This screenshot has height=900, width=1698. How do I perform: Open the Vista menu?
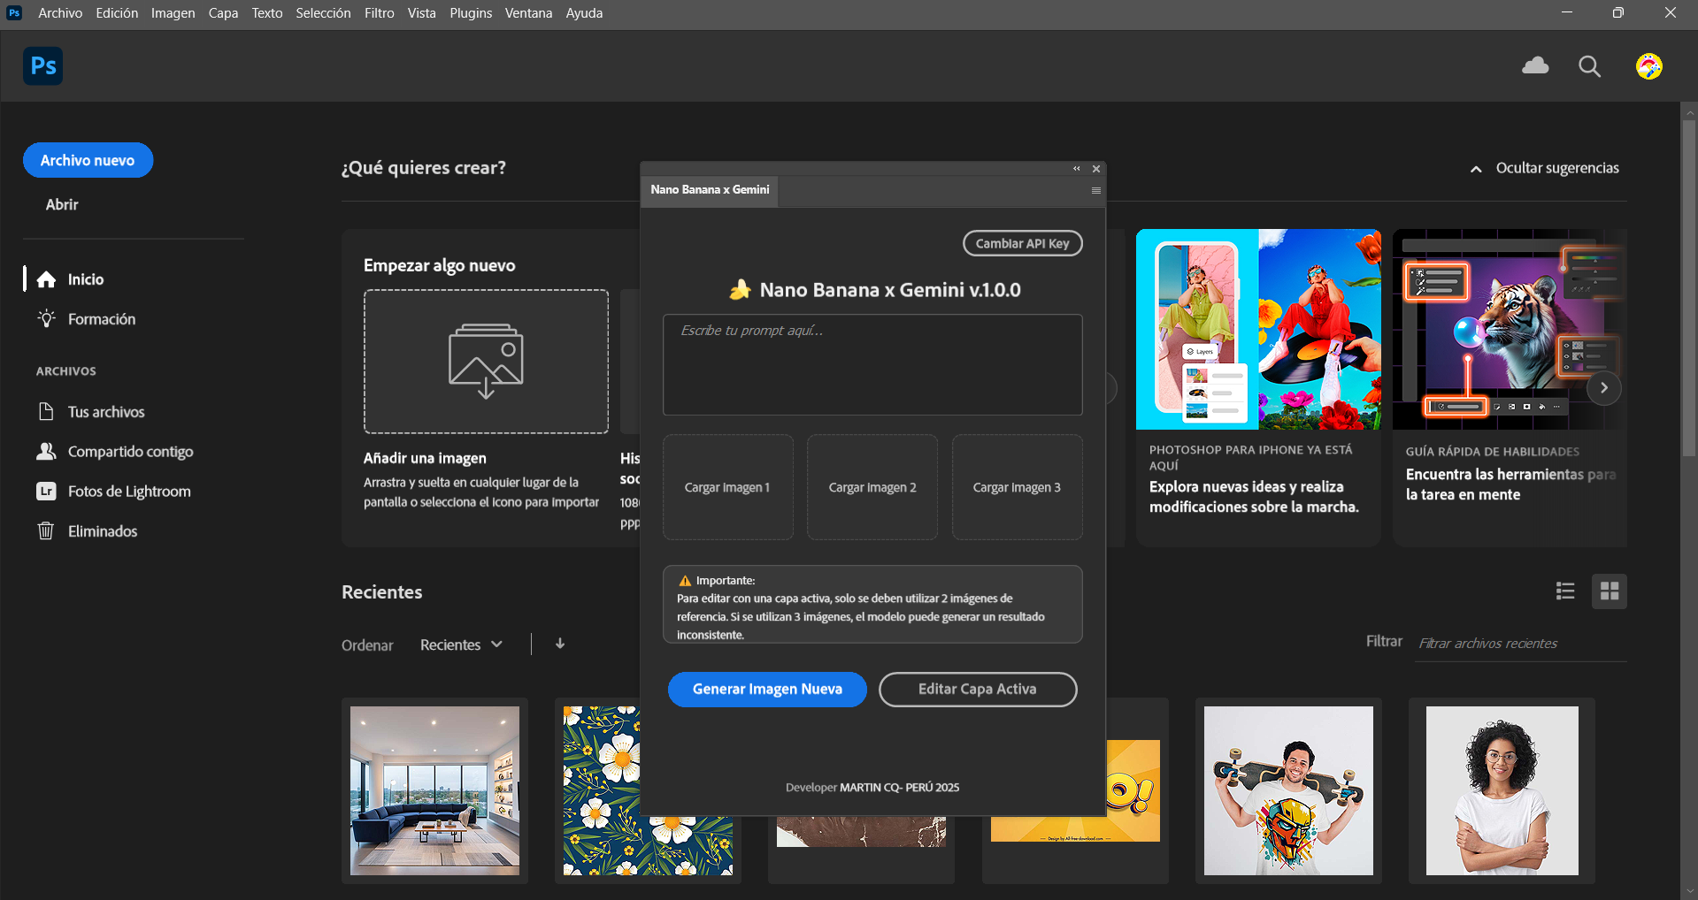(x=422, y=13)
